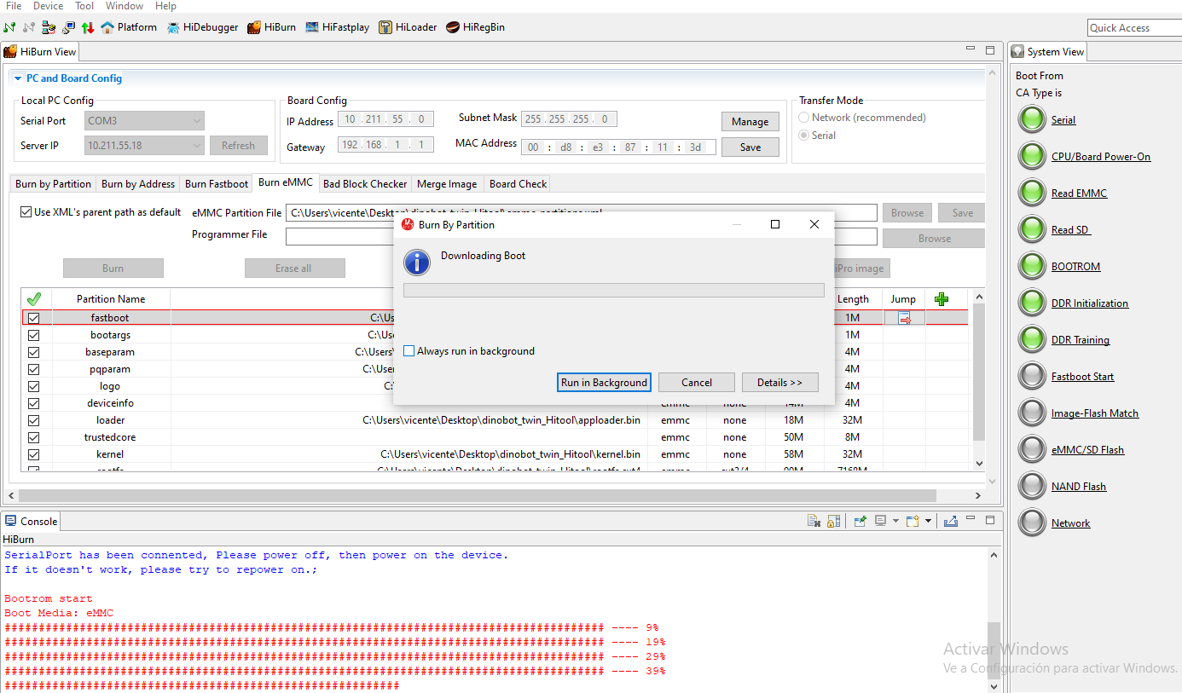The height and width of the screenshot is (693, 1182).
Task: Open the HiRegBin tool
Action: [x=475, y=27]
